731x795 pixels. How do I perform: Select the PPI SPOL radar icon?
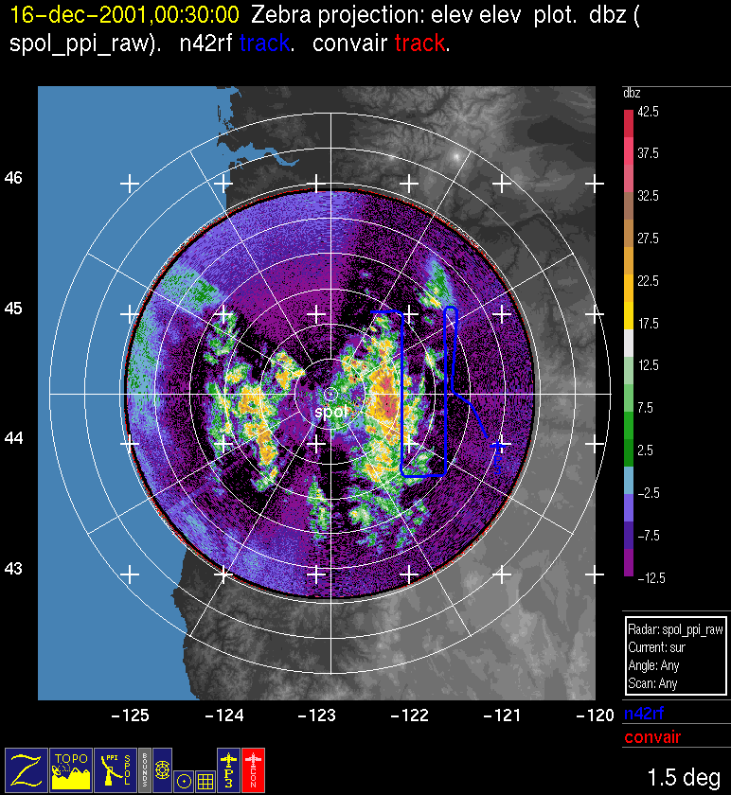point(115,769)
